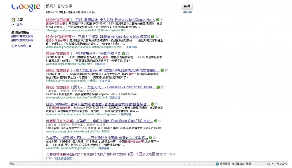The height and width of the screenshot is (168, 292).
Task: Open 頁庫存檔 cache link for paomo2009.pixnet.net result
Action: tap(104, 148)
